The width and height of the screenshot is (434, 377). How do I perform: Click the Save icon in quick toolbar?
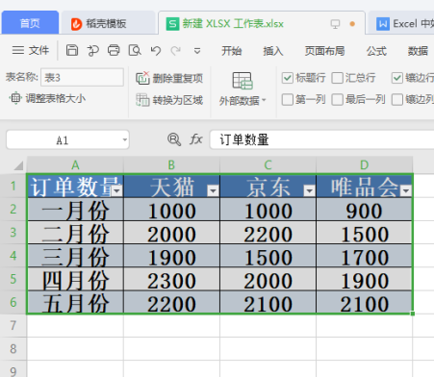tap(72, 50)
